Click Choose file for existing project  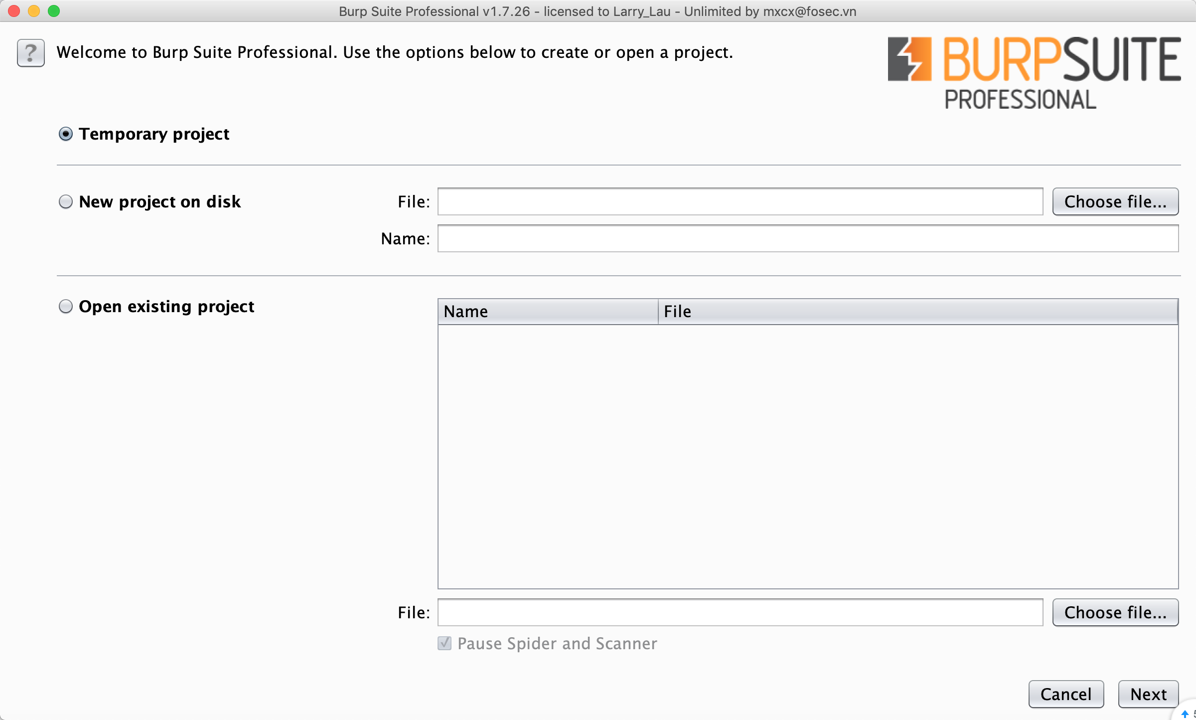pos(1115,612)
